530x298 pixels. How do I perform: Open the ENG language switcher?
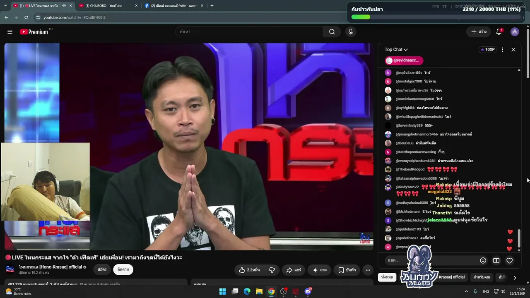[486, 291]
